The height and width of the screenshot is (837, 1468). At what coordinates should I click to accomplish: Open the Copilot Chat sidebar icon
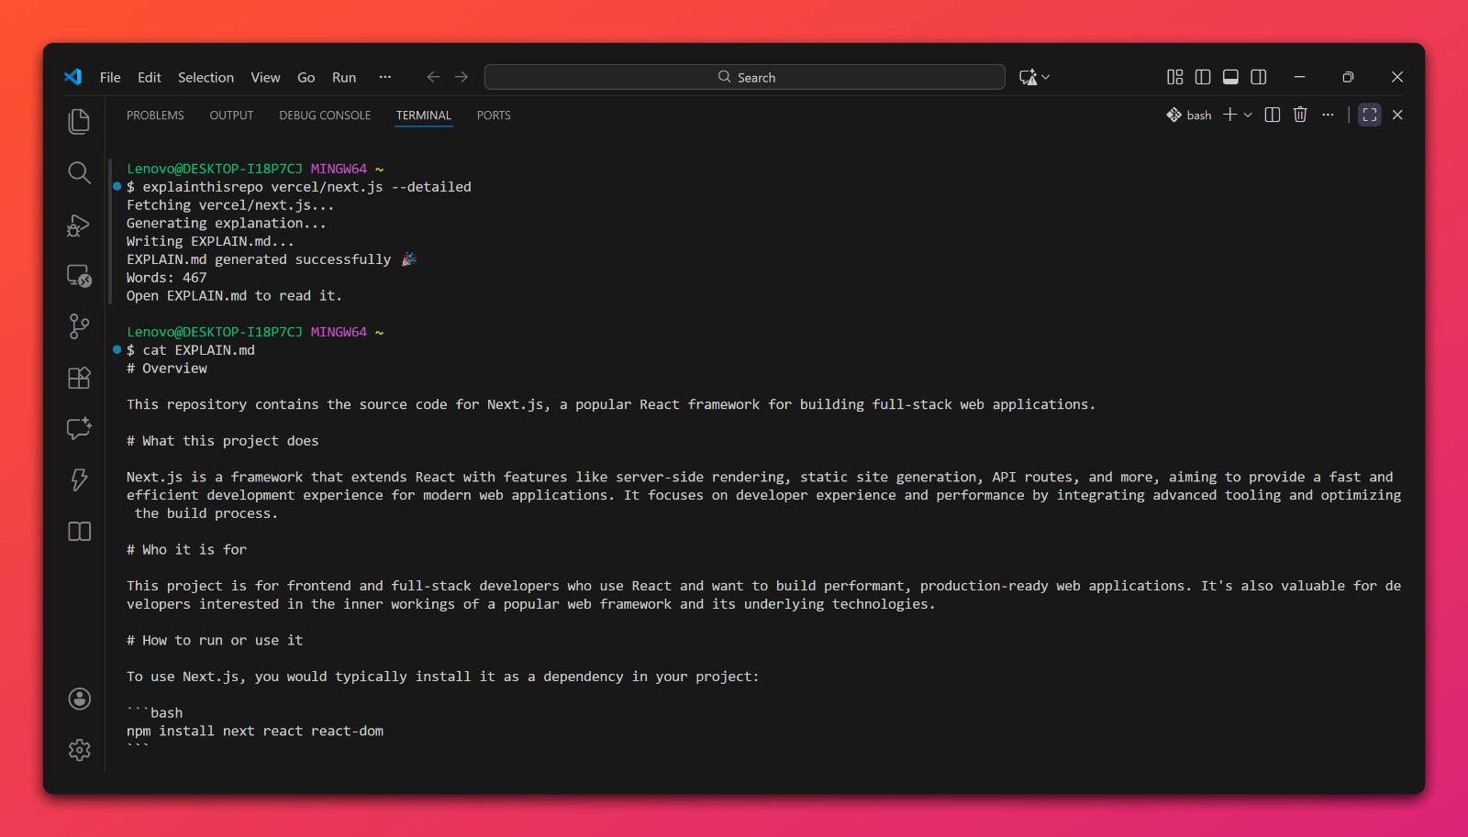click(x=79, y=428)
